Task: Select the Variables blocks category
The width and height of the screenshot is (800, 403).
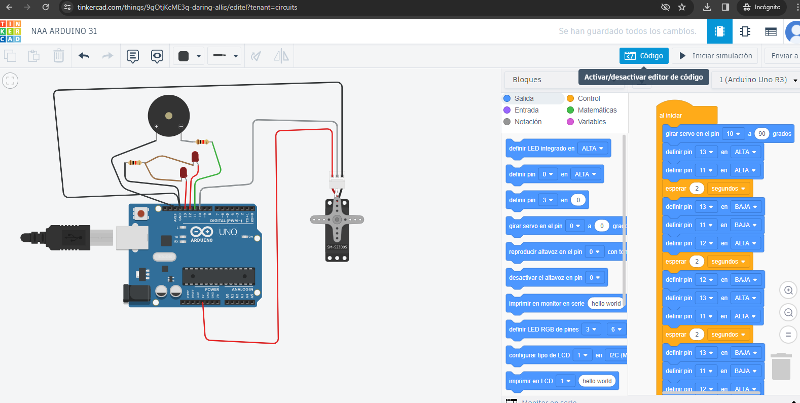Action: 591,122
